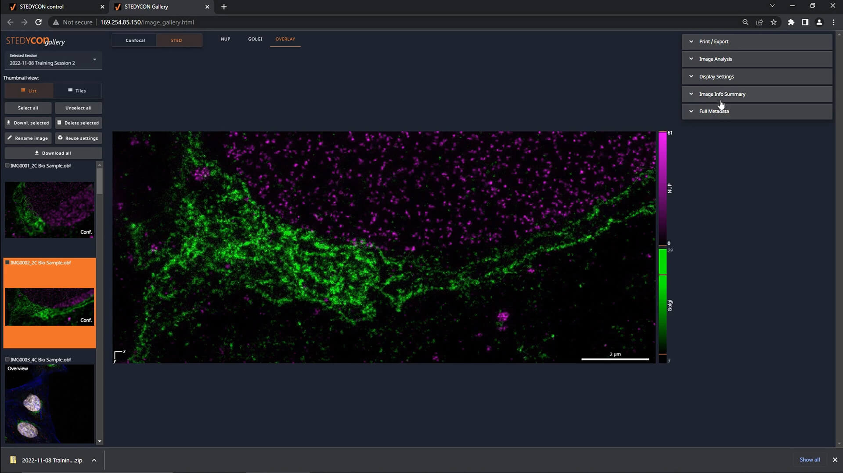
Task: Open the browser side panel icon
Action: click(805, 22)
